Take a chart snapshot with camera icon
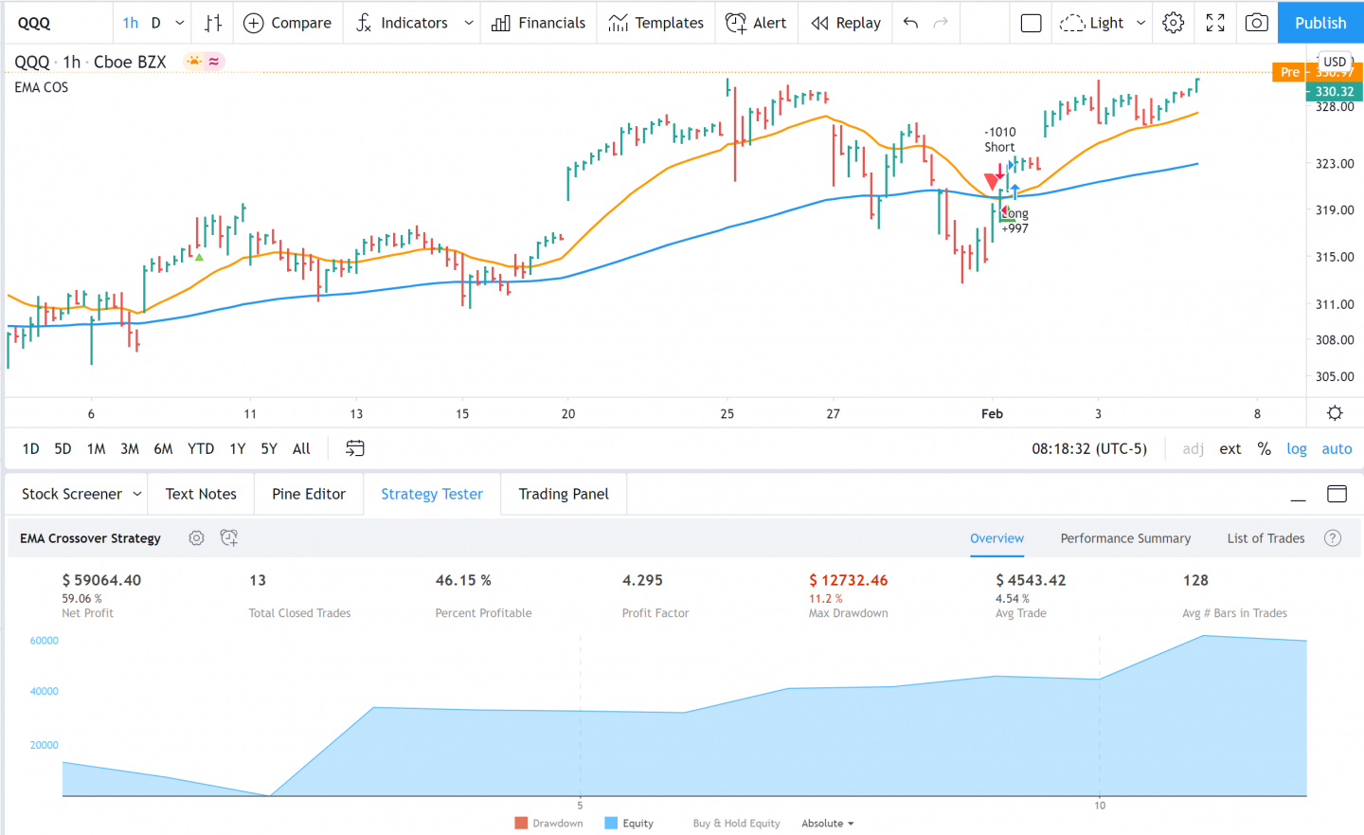This screenshot has width=1364, height=835. 1257,23
